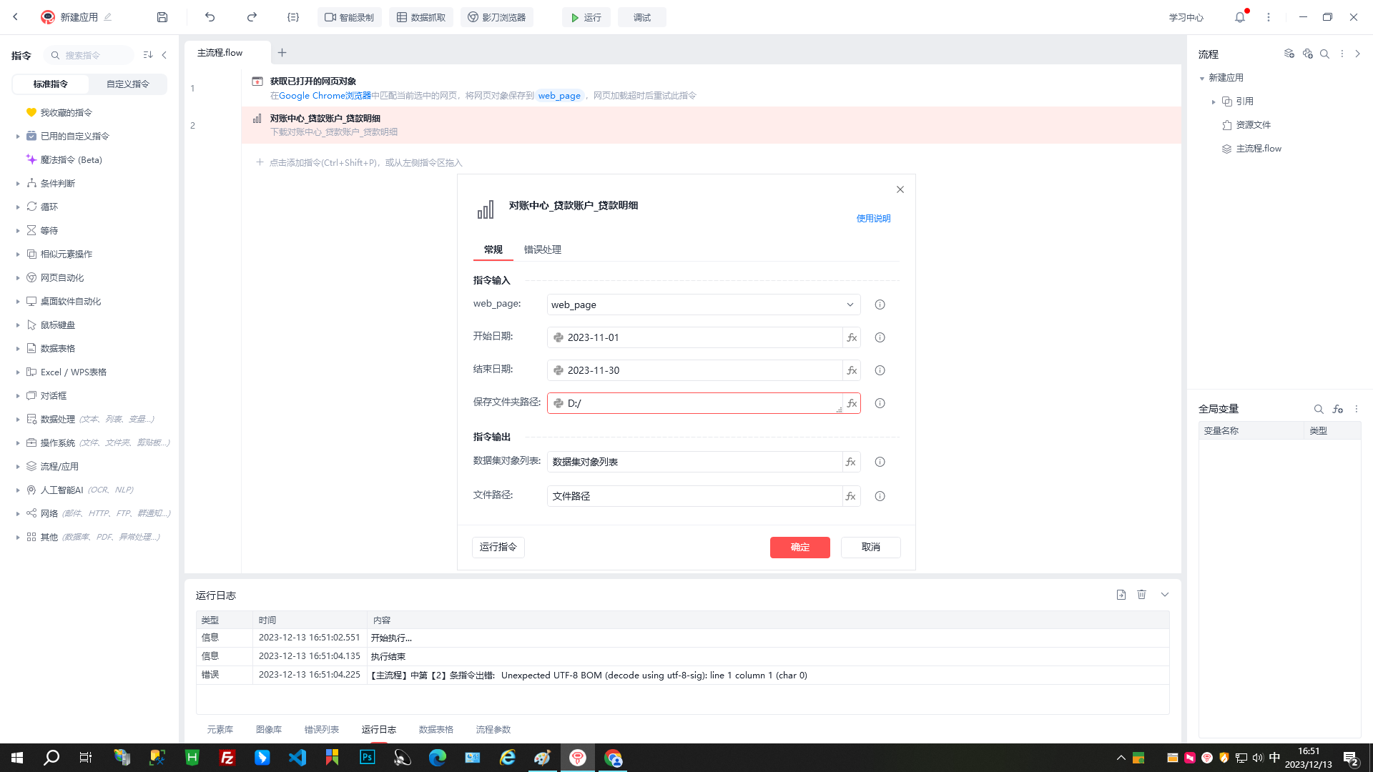The width and height of the screenshot is (1373, 772).
Task: Expand the 引用 tree node
Action: [x=1214, y=102]
